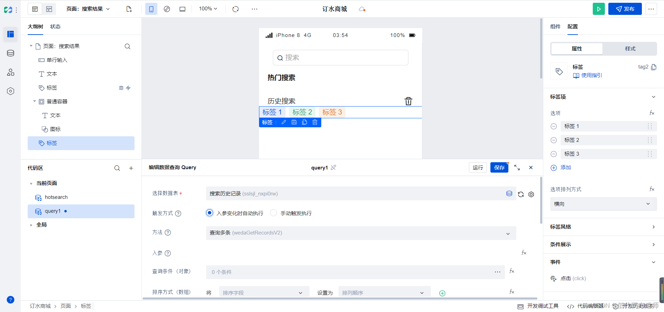Image resolution: width=664 pixels, height=312 pixels.
Task: Open the 横向 arrangement dropdown
Action: 603,204
